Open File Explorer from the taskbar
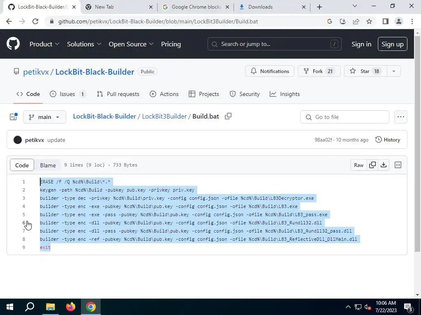 [x=50, y=307]
